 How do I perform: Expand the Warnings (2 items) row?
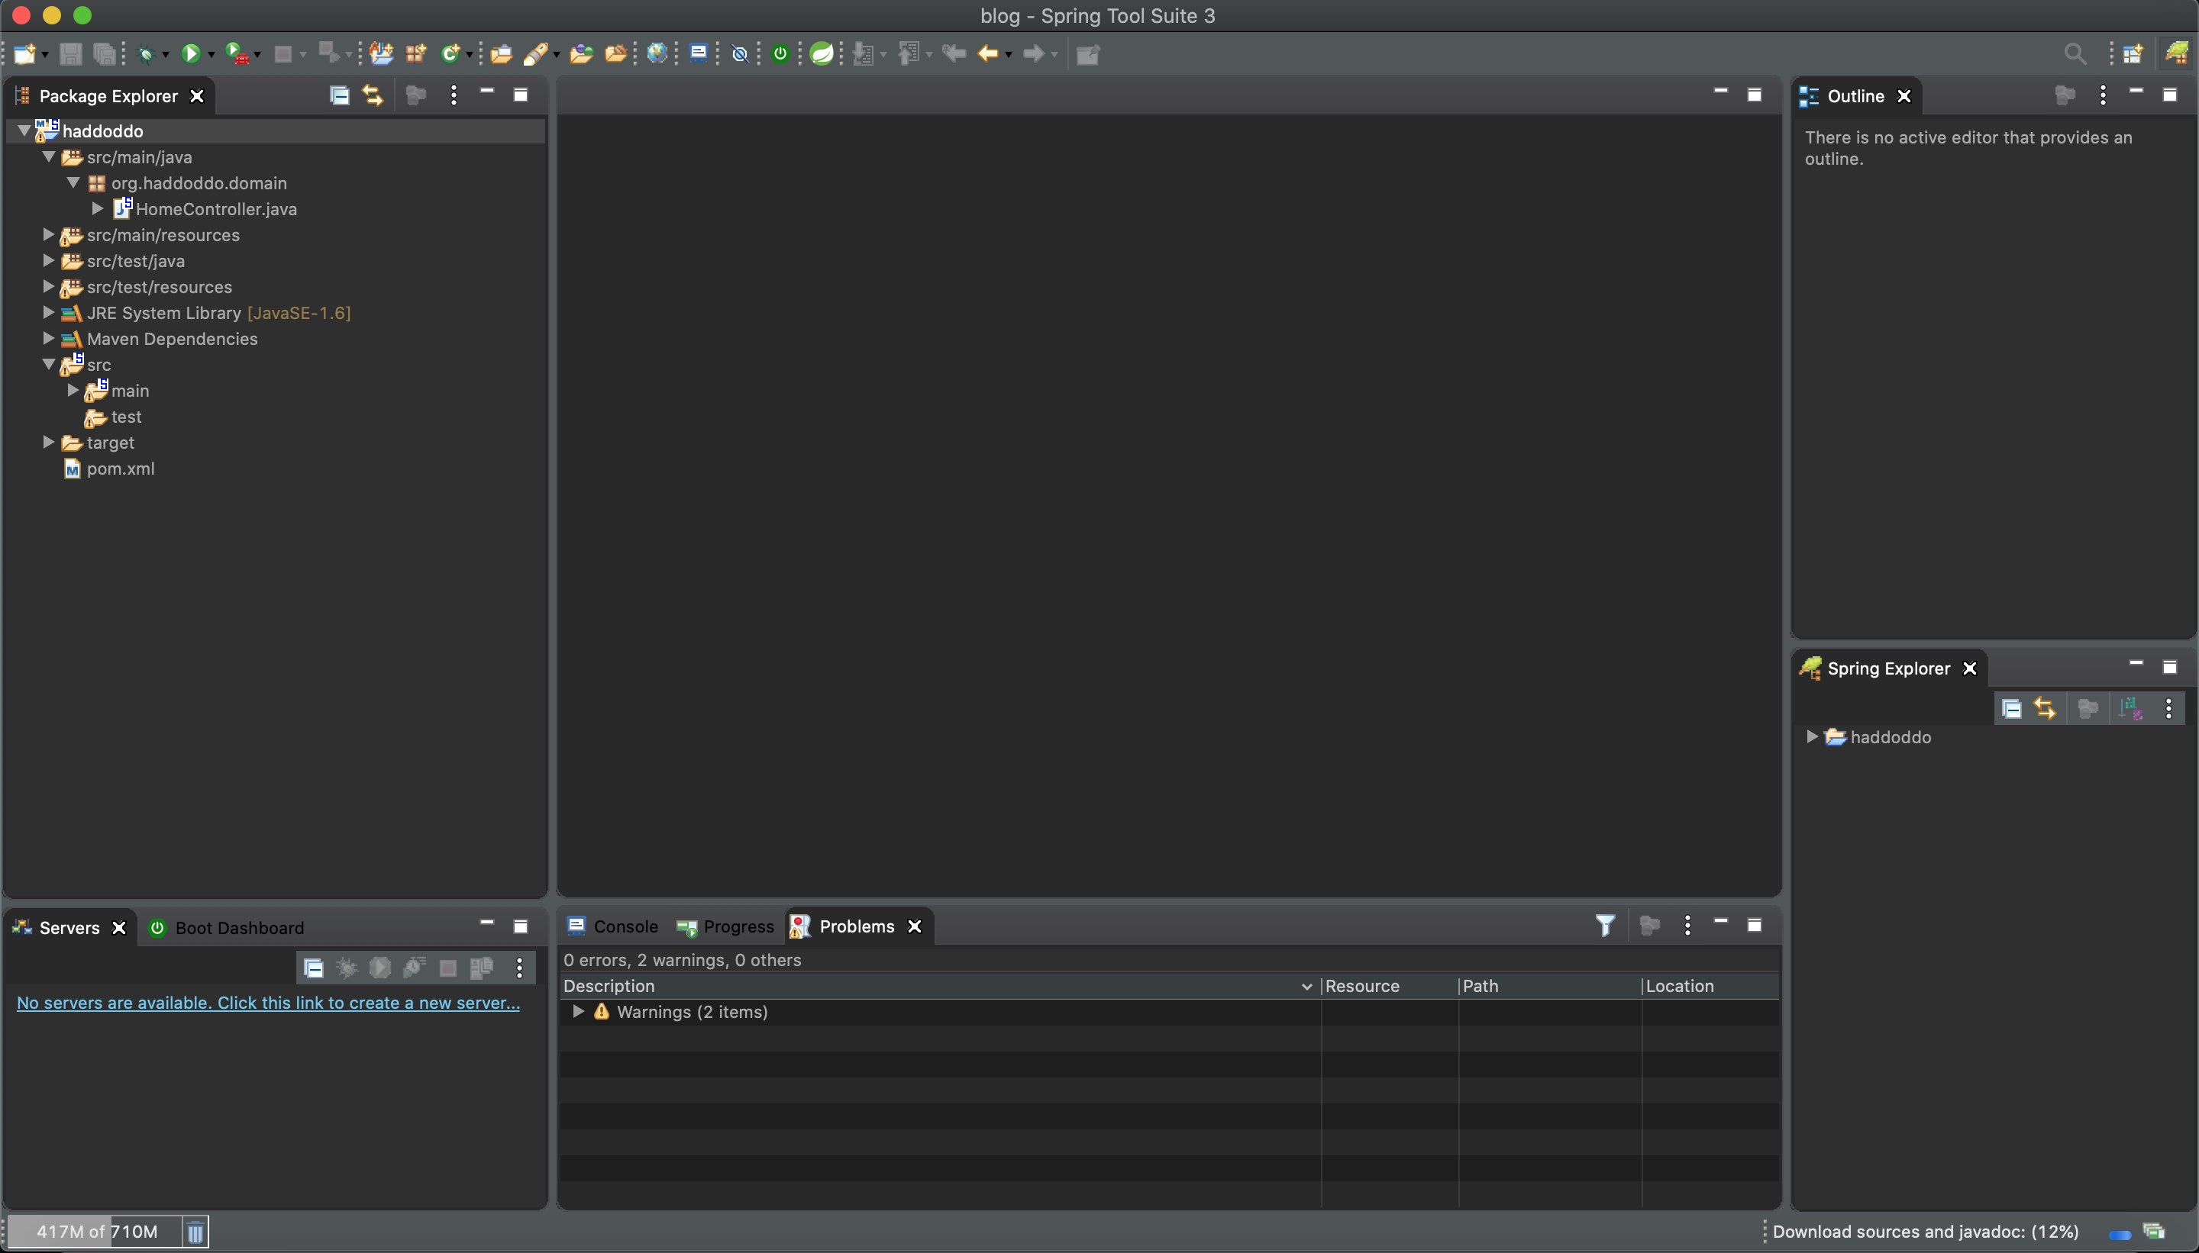579,1012
